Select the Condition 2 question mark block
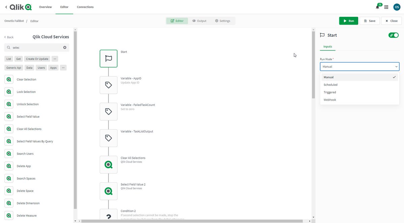 [108, 214]
